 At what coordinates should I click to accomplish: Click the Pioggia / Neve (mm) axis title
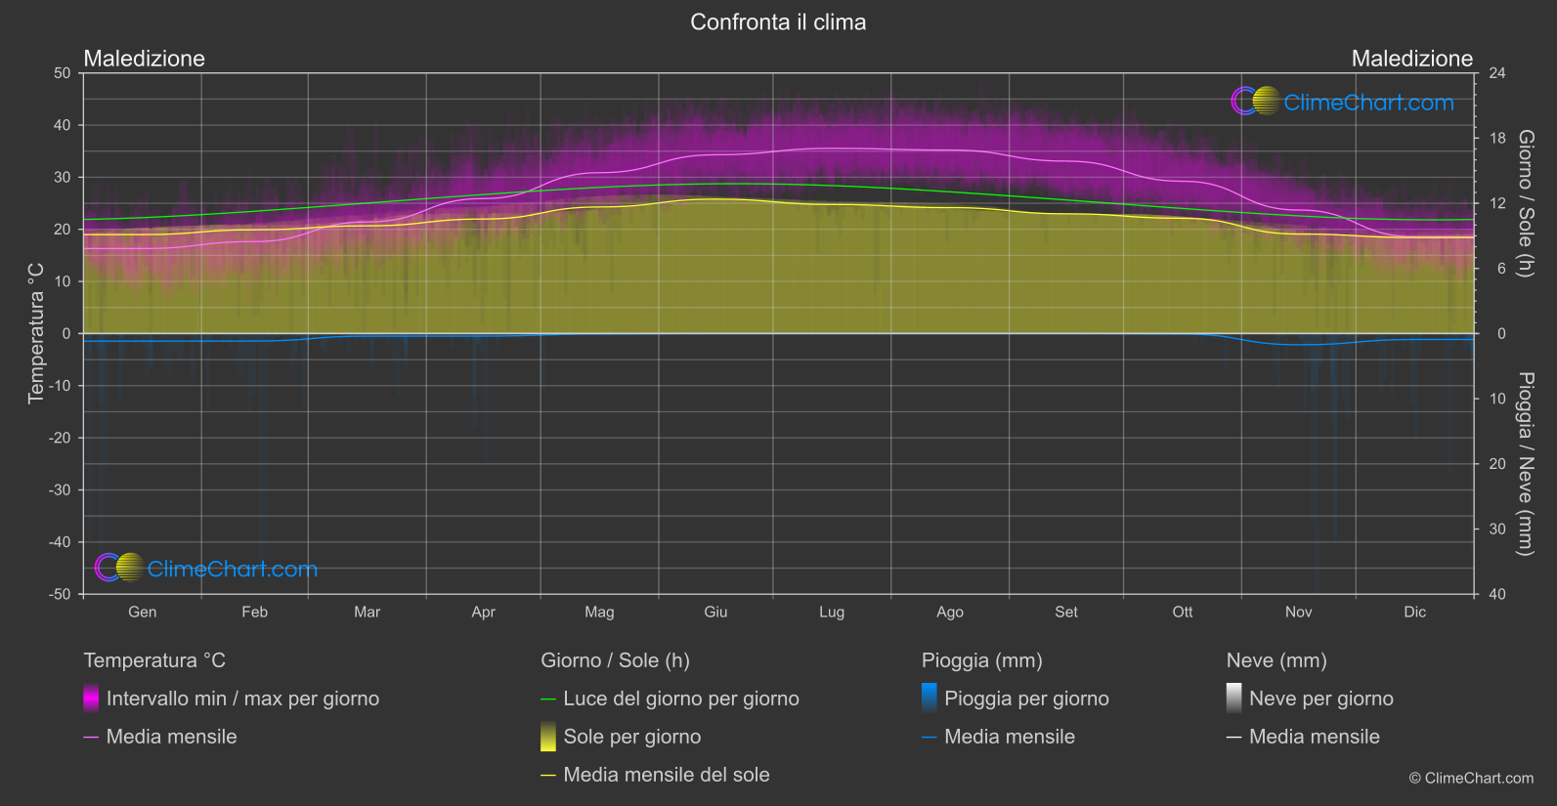1525,464
